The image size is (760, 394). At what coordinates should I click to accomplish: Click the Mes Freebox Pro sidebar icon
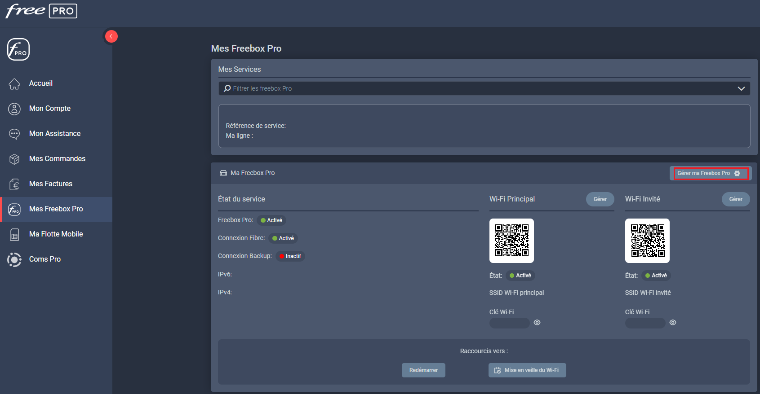coord(14,209)
